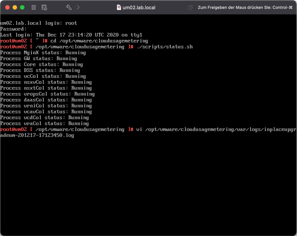
Task: Click the 'adeum-201217-17123450.log' filename text
Action: coord(37,135)
